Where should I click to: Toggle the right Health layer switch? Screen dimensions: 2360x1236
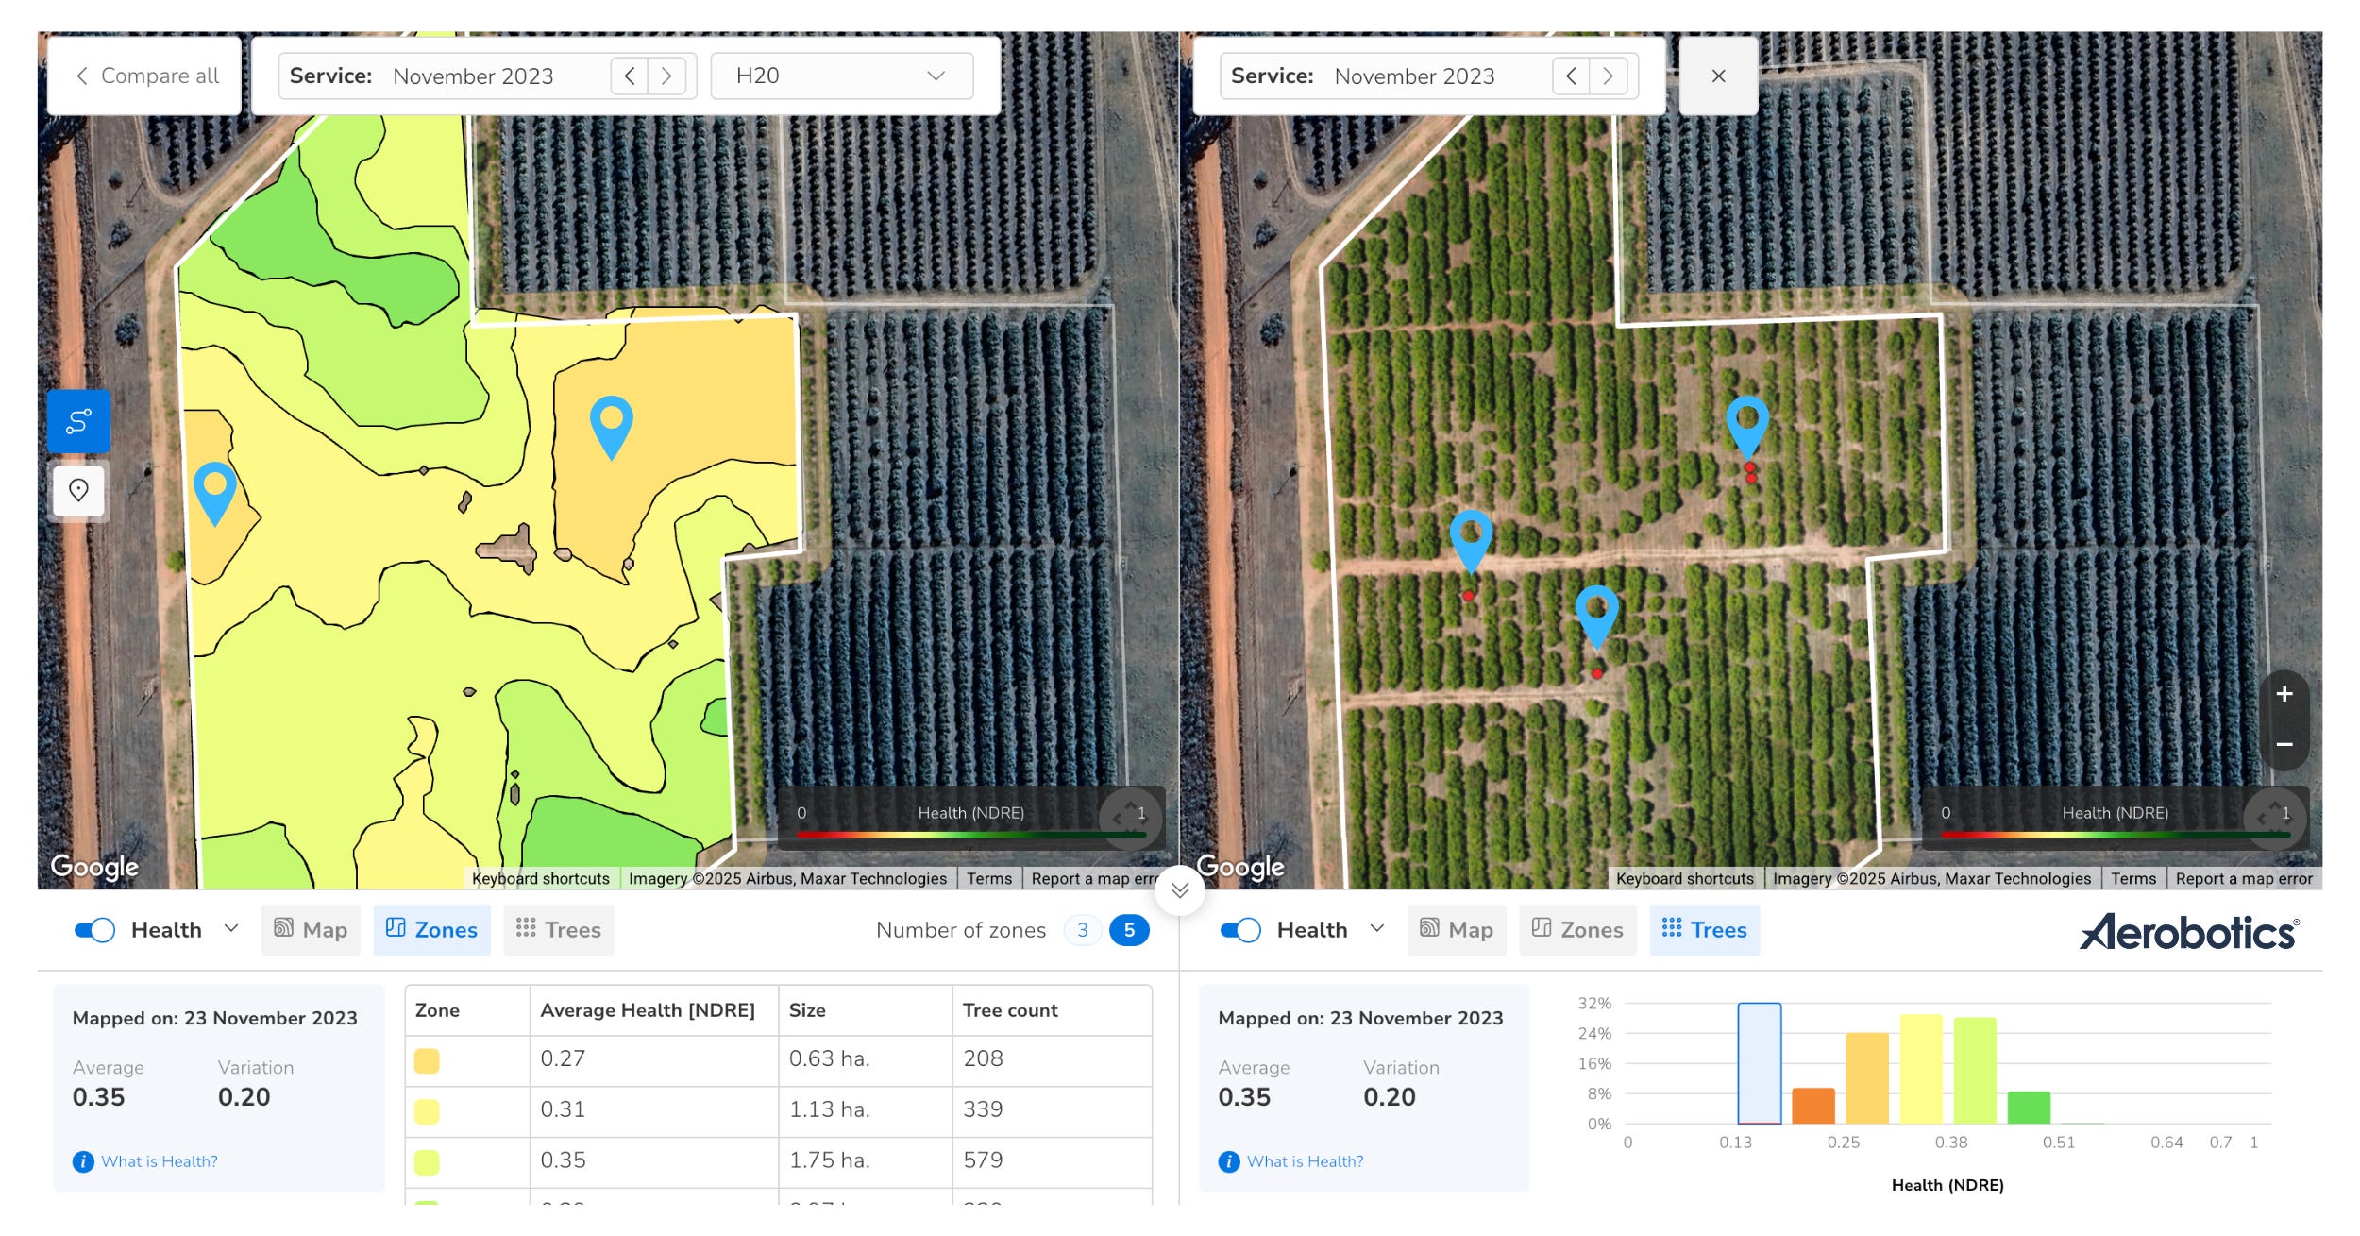tap(1239, 930)
